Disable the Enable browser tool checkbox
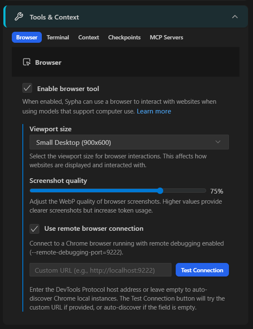Image resolution: width=253 pixels, height=329 pixels. click(x=27, y=88)
